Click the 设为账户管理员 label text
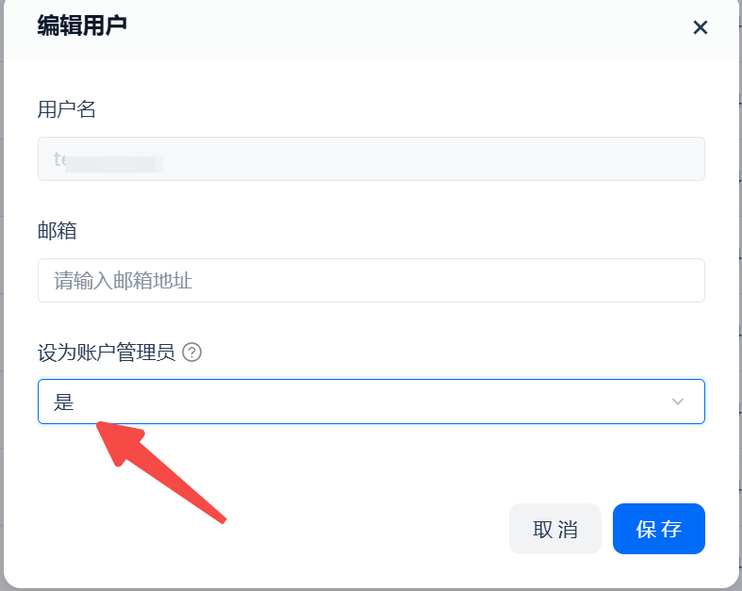 click(107, 353)
